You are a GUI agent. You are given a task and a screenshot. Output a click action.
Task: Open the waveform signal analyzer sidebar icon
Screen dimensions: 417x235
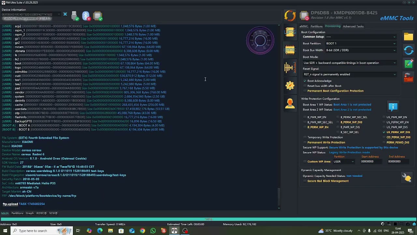(290, 68)
